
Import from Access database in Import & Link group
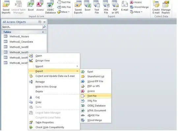click(40, 6)
